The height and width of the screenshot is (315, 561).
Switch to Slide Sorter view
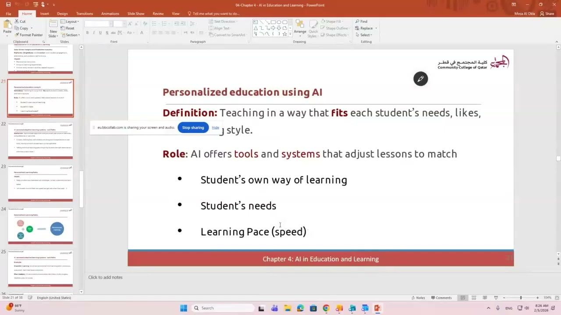click(x=474, y=297)
